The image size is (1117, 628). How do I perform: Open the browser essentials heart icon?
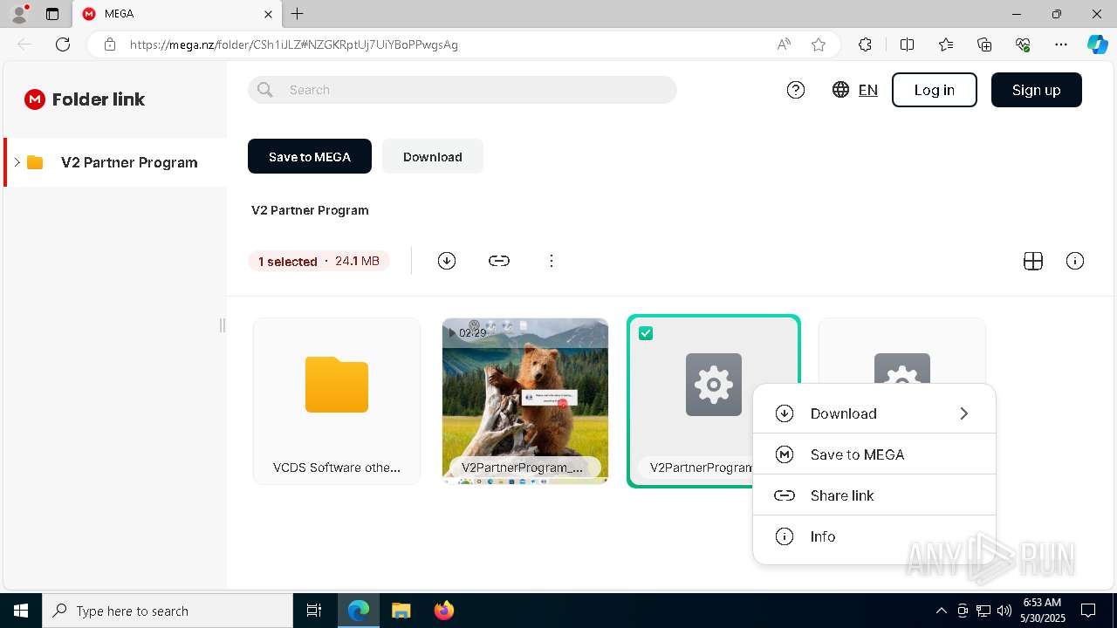point(1023,44)
